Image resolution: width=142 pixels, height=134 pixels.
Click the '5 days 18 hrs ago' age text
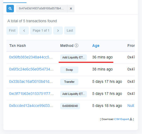point(107,106)
